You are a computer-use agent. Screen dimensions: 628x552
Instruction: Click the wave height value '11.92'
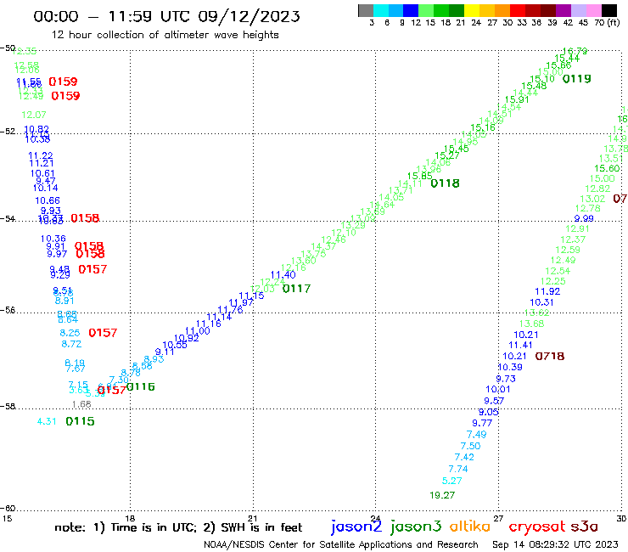(x=547, y=292)
